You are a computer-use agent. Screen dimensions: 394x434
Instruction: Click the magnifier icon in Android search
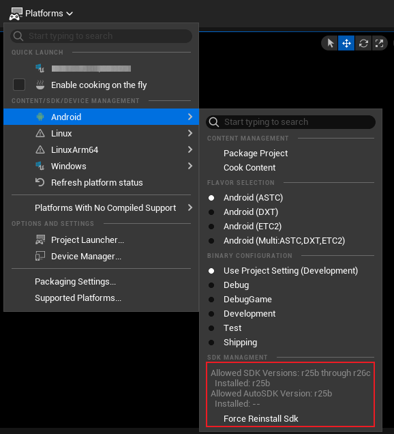coord(214,122)
